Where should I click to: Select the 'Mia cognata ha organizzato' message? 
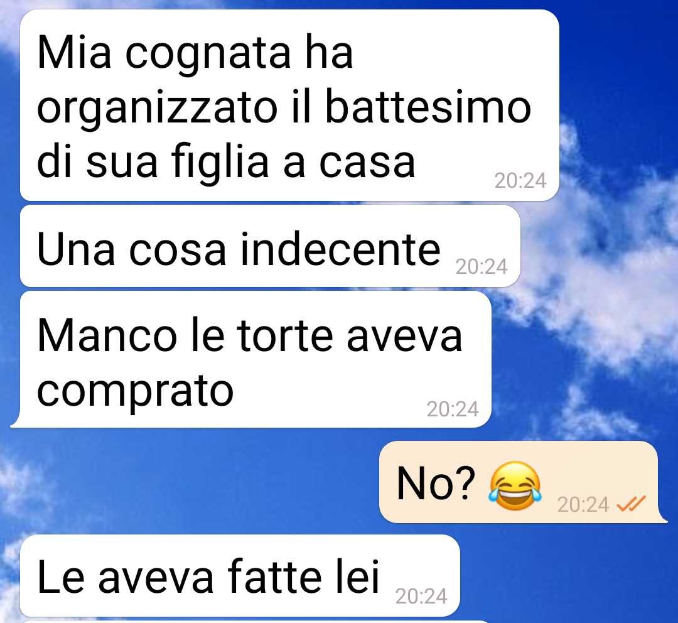pyautogui.click(x=289, y=106)
